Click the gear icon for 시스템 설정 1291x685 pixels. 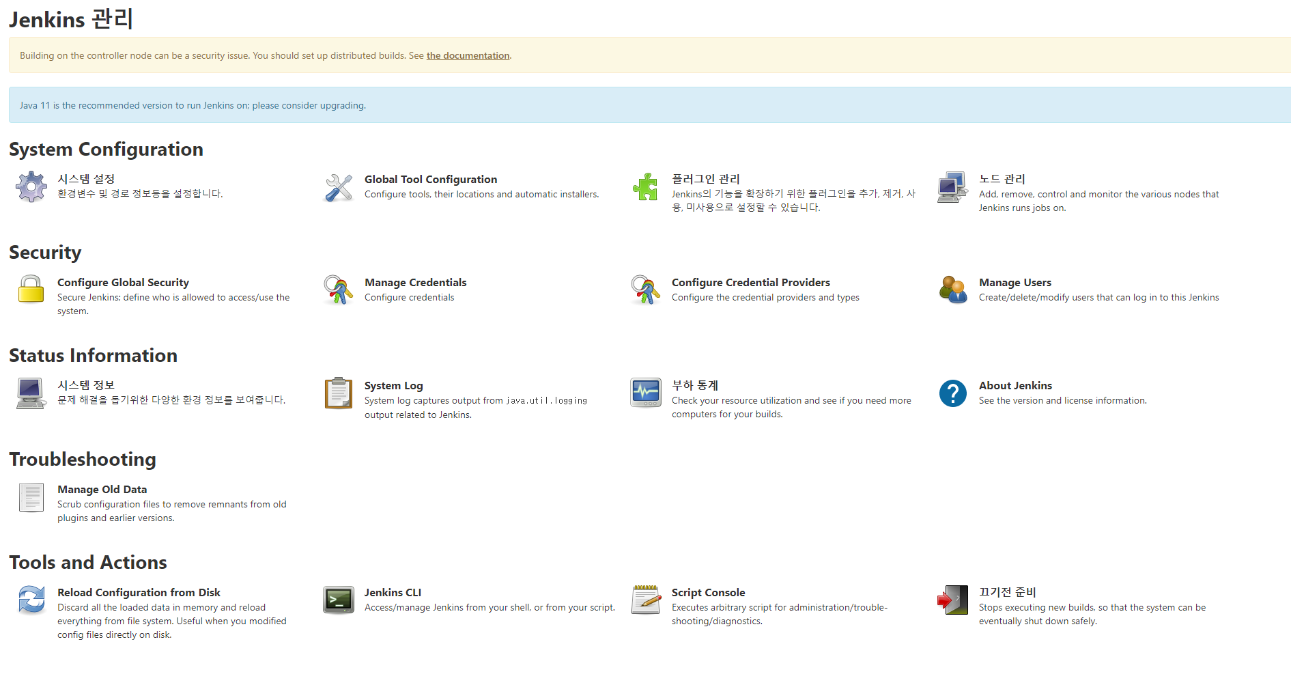31,187
